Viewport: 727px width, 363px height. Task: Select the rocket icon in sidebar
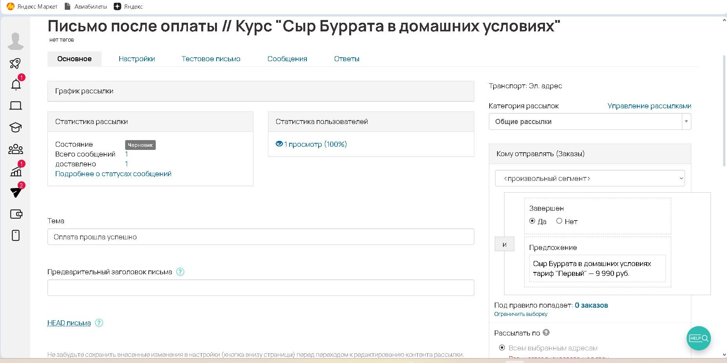click(x=16, y=63)
